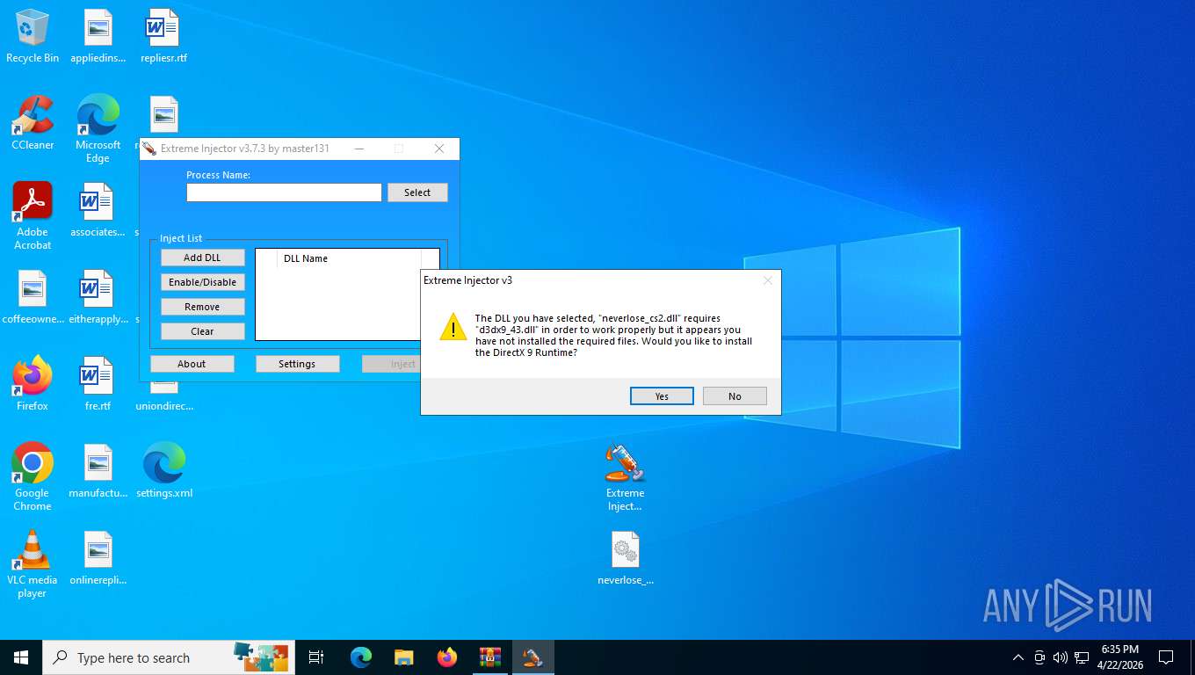Open the Recycle Bin desktop icon

33,36
